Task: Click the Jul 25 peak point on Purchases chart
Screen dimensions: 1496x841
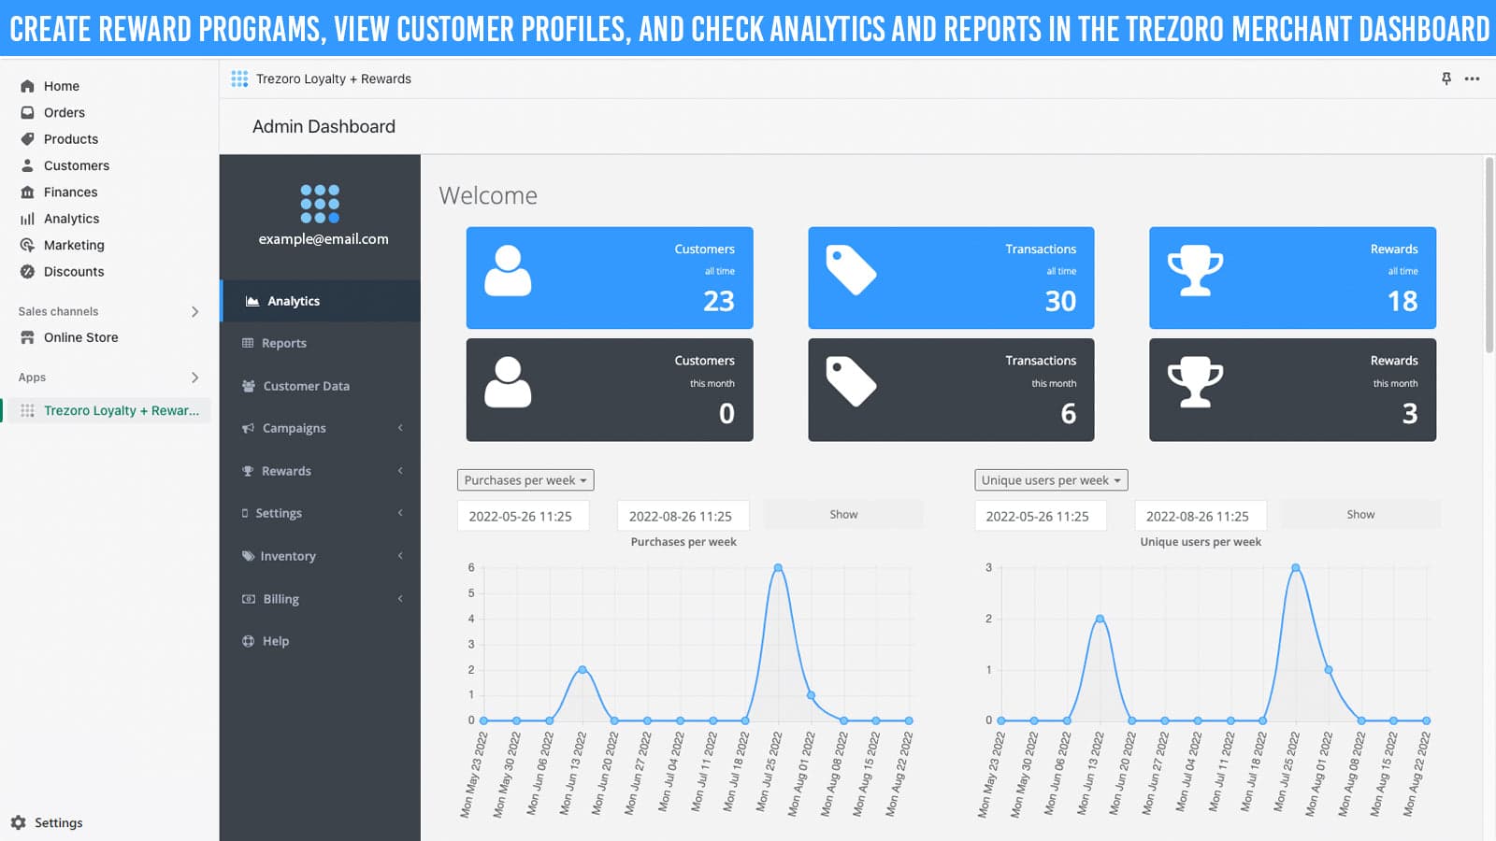Action: click(778, 568)
